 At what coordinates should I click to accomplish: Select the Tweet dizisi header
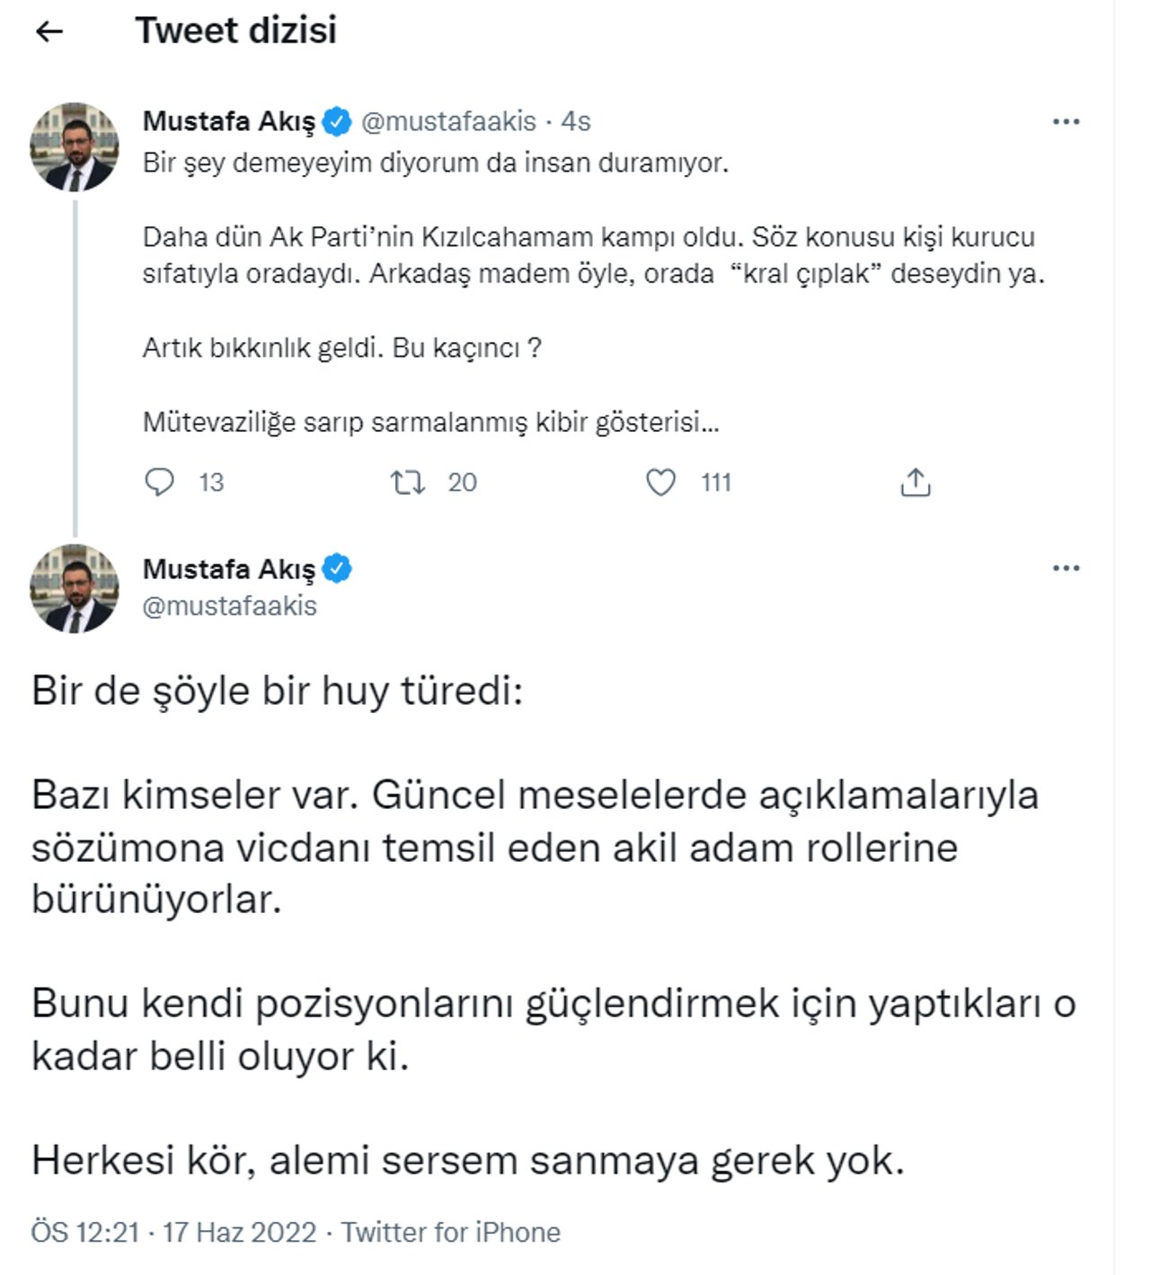237,32
